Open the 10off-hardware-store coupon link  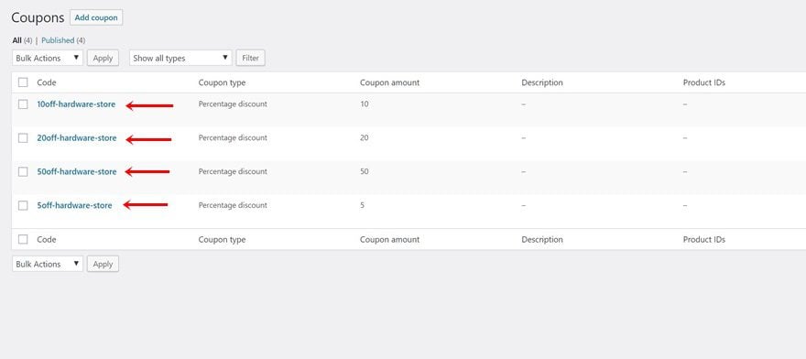point(76,104)
